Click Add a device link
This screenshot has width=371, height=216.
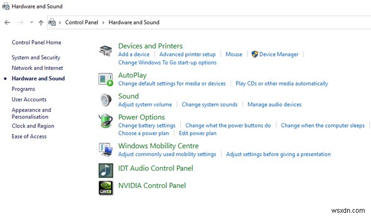[x=133, y=54]
